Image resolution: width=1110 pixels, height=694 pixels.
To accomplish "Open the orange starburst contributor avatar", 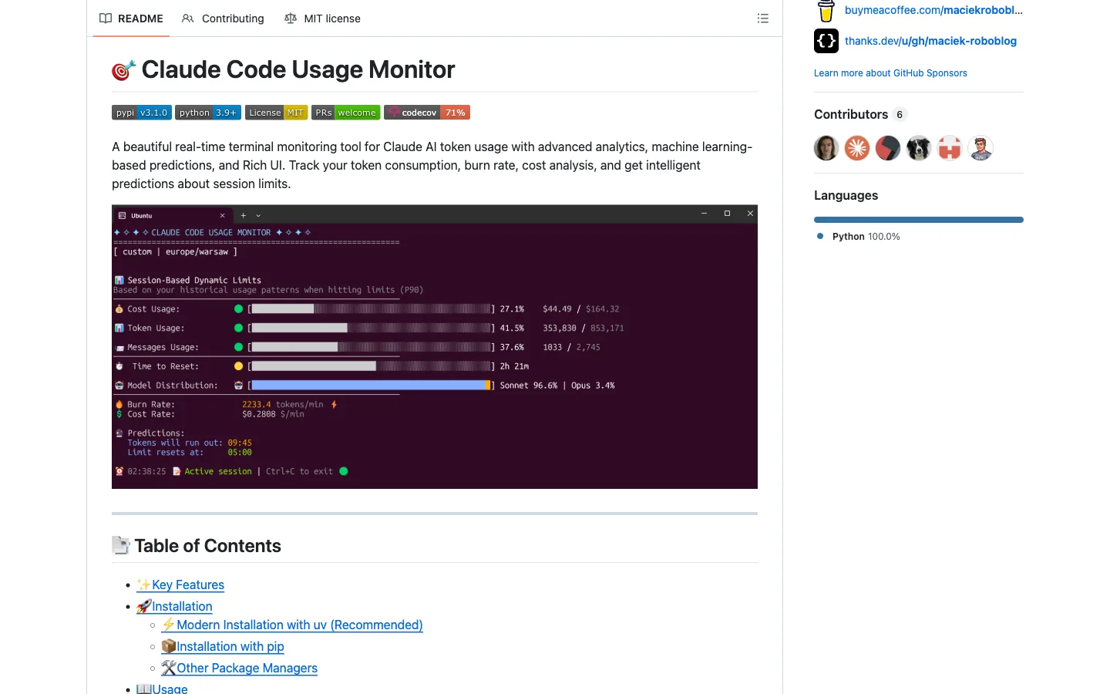I will (x=857, y=148).
